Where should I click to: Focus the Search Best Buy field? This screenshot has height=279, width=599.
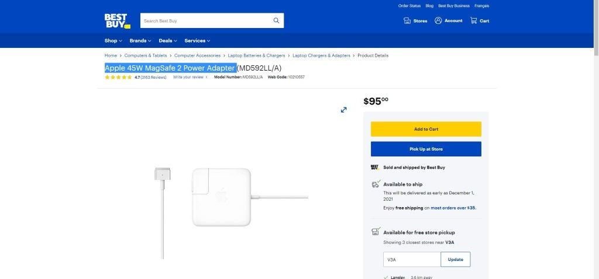(205, 21)
